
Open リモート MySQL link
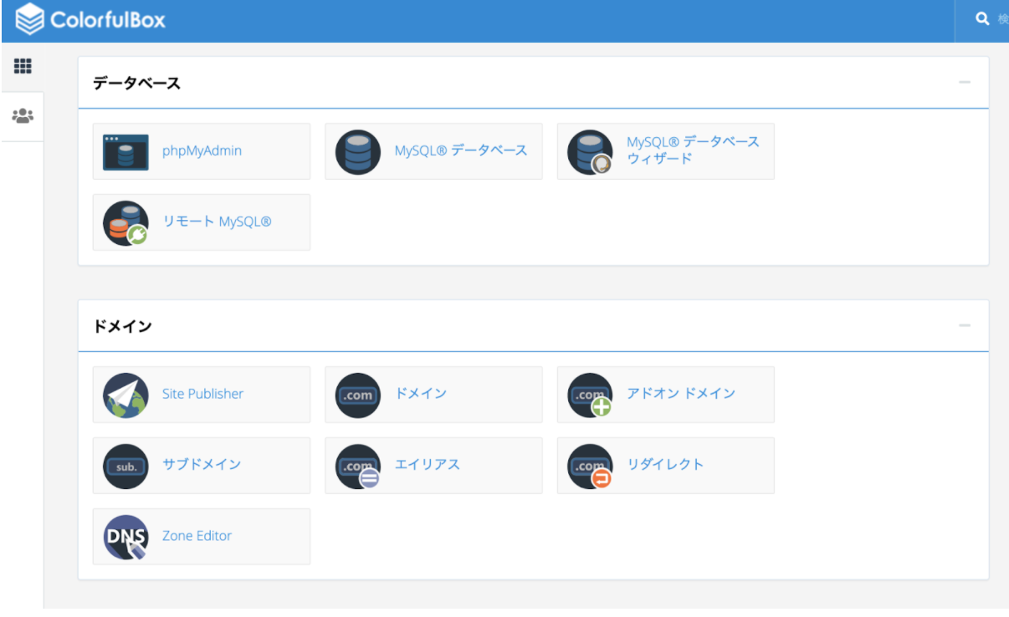217,222
